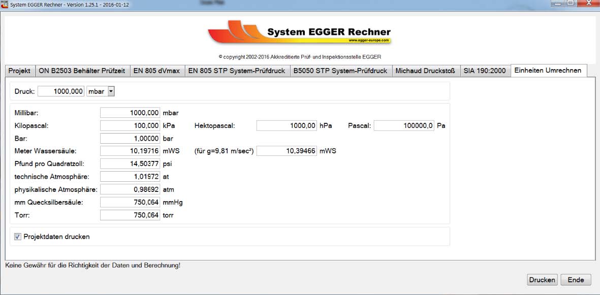Click the 'mmHg' unit label
The height and width of the screenshot is (295, 600).
pos(173,203)
